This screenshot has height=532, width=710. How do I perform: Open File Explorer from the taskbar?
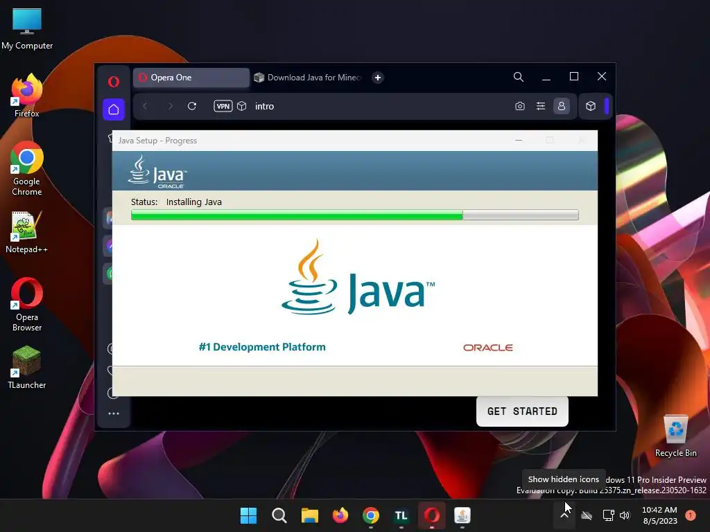click(310, 515)
